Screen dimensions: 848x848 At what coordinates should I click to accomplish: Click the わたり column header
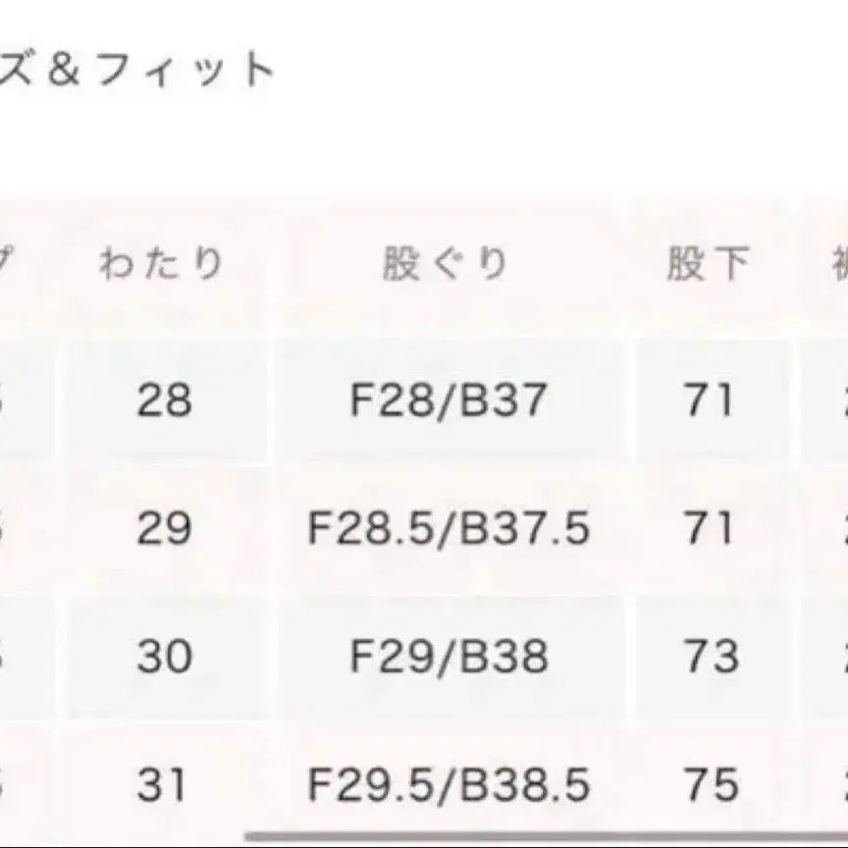163,265
